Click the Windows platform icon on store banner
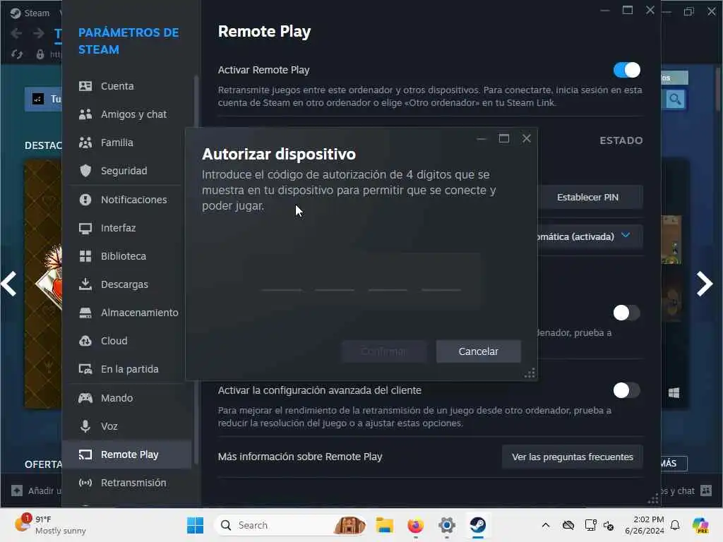 click(674, 393)
